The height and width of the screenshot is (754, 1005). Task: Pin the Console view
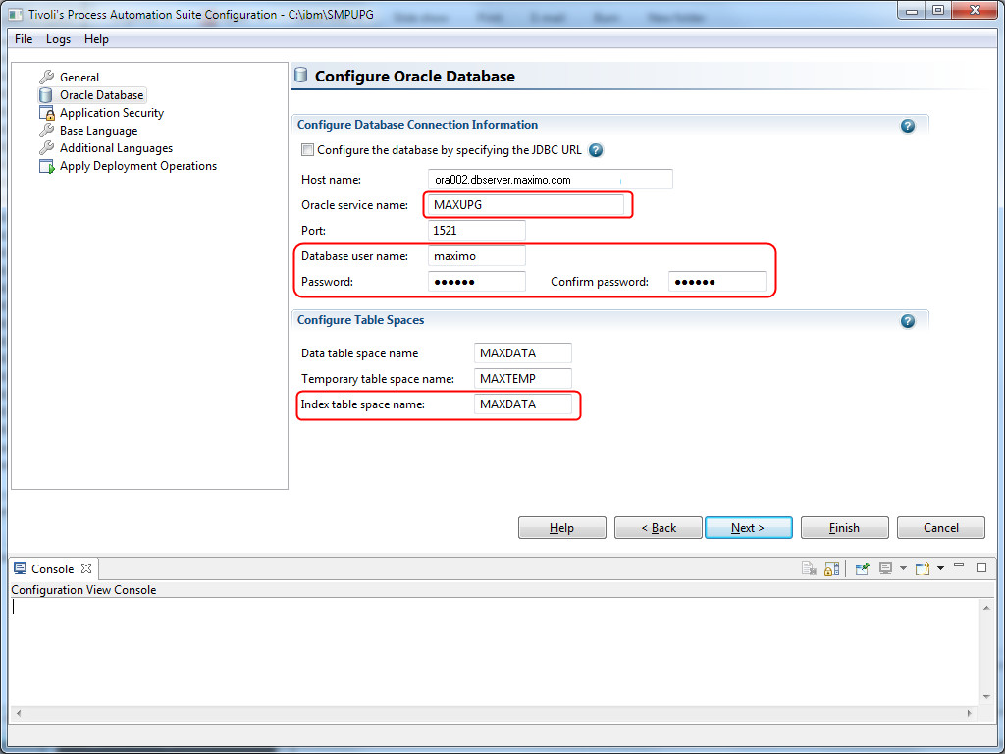tap(862, 568)
